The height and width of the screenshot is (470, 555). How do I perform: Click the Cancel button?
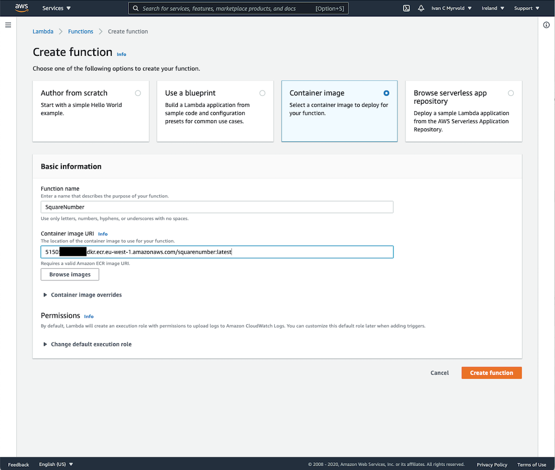(x=440, y=373)
